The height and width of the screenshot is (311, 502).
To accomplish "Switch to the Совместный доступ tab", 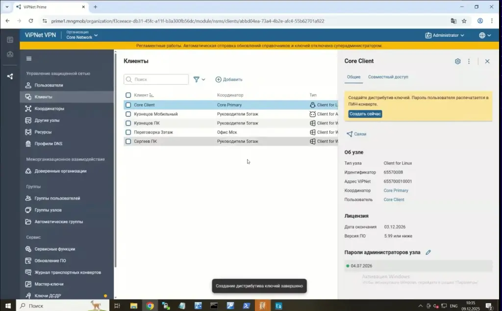I will point(388,77).
